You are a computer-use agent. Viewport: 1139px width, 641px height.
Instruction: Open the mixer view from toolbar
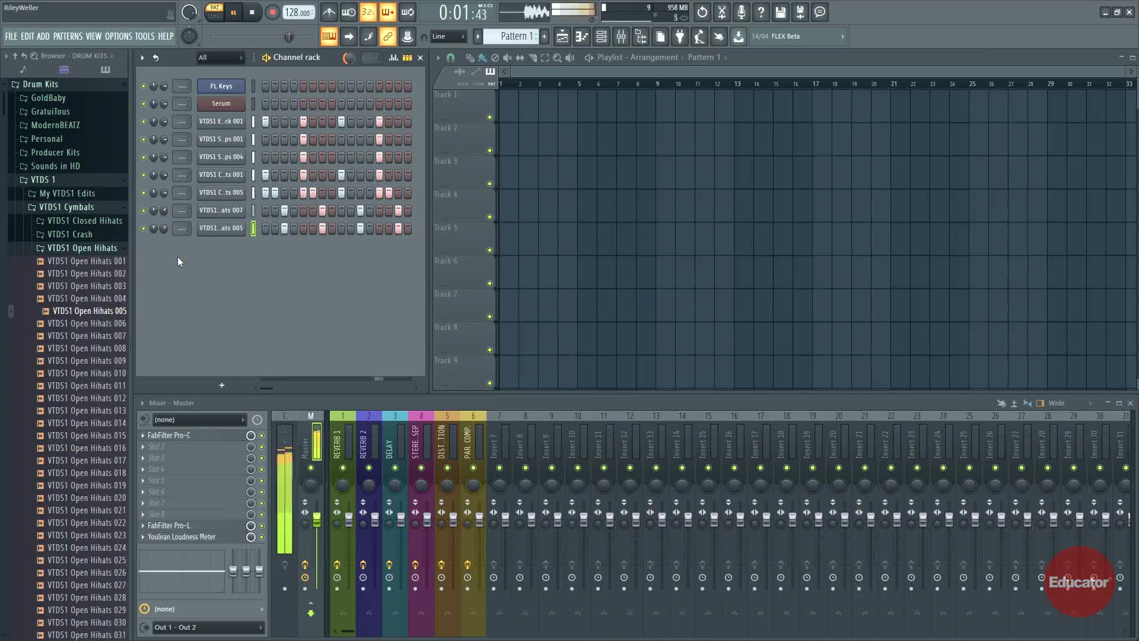pyautogui.click(x=621, y=37)
